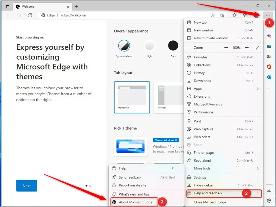Select New tab menu item
The width and height of the screenshot is (276, 207).
(x=223, y=23)
